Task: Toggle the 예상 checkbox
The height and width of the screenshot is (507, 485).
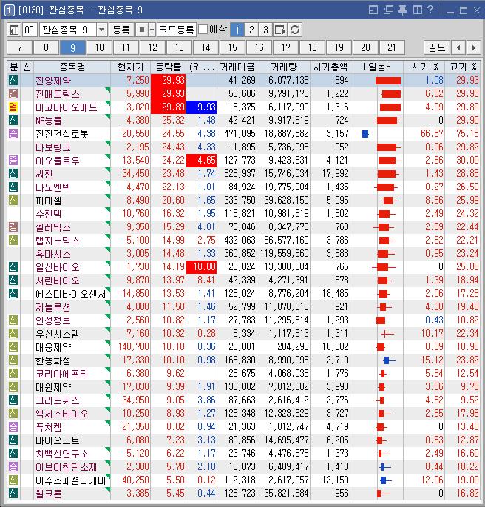Action: [x=203, y=30]
